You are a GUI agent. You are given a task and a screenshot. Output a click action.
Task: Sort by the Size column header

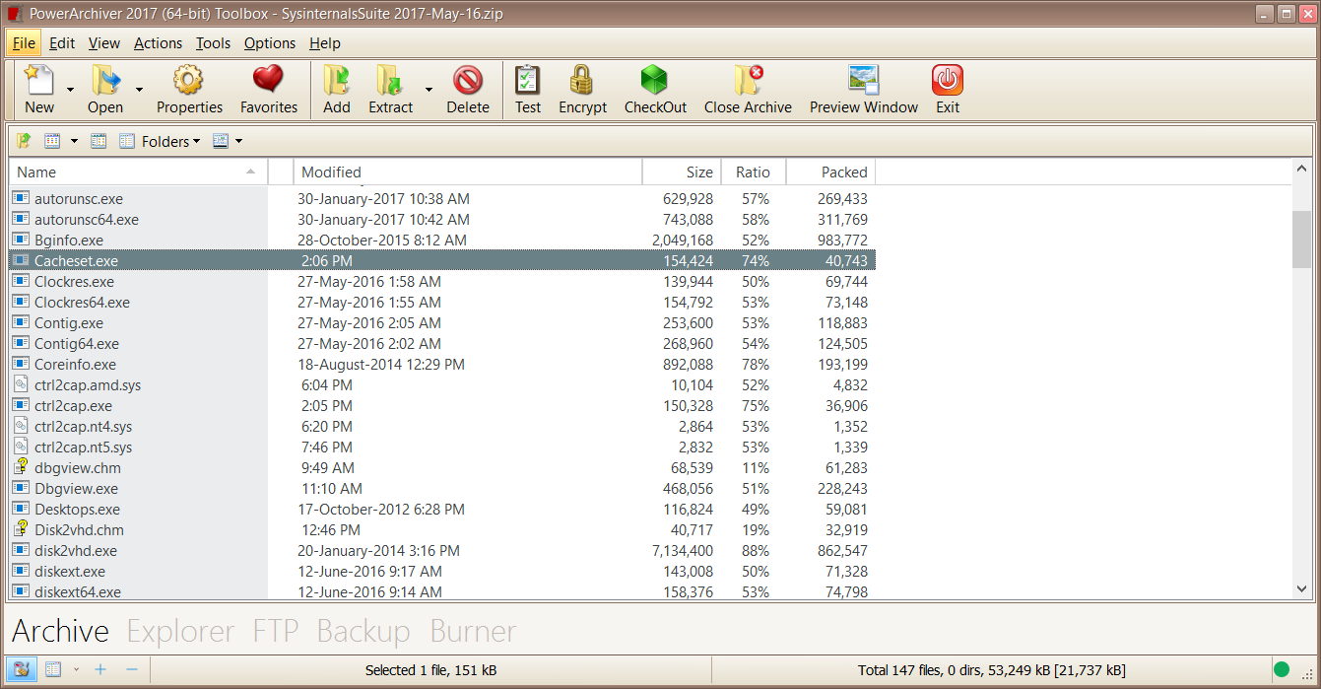pos(682,172)
